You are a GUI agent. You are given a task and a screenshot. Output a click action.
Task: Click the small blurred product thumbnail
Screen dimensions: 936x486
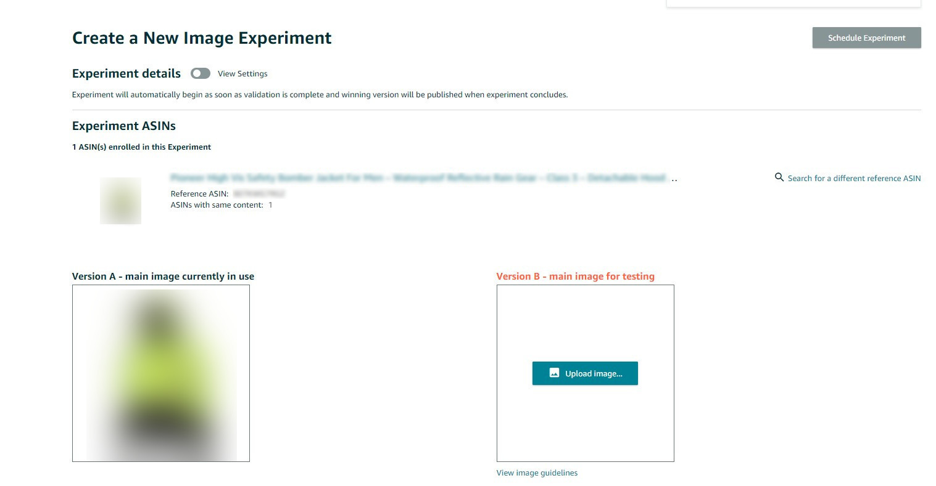point(121,200)
